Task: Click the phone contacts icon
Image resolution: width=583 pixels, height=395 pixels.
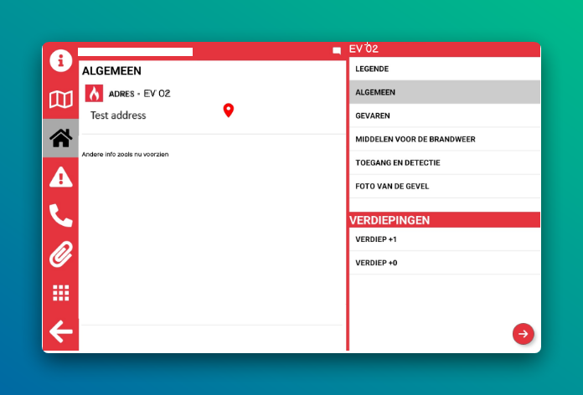Action: 60,215
